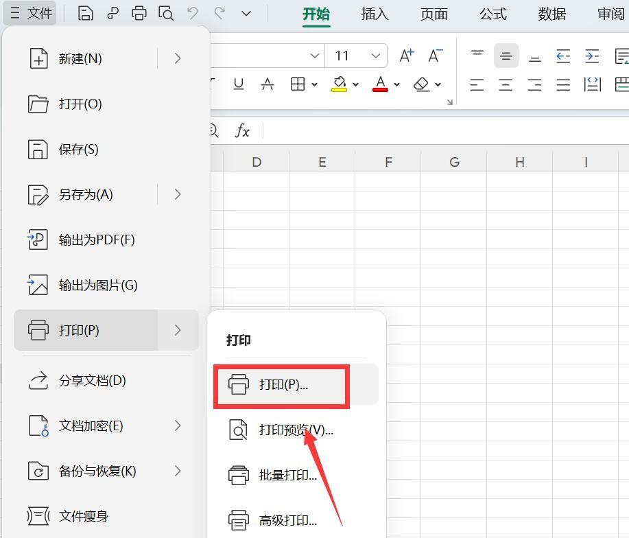The image size is (629, 538).
Task: Click the redo arrow icon
Action: point(219,13)
